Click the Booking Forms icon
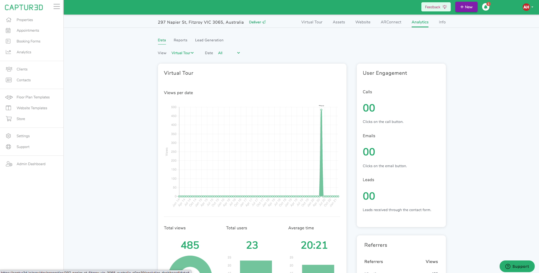The height and width of the screenshot is (273, 539). click(x=8, y=41)
